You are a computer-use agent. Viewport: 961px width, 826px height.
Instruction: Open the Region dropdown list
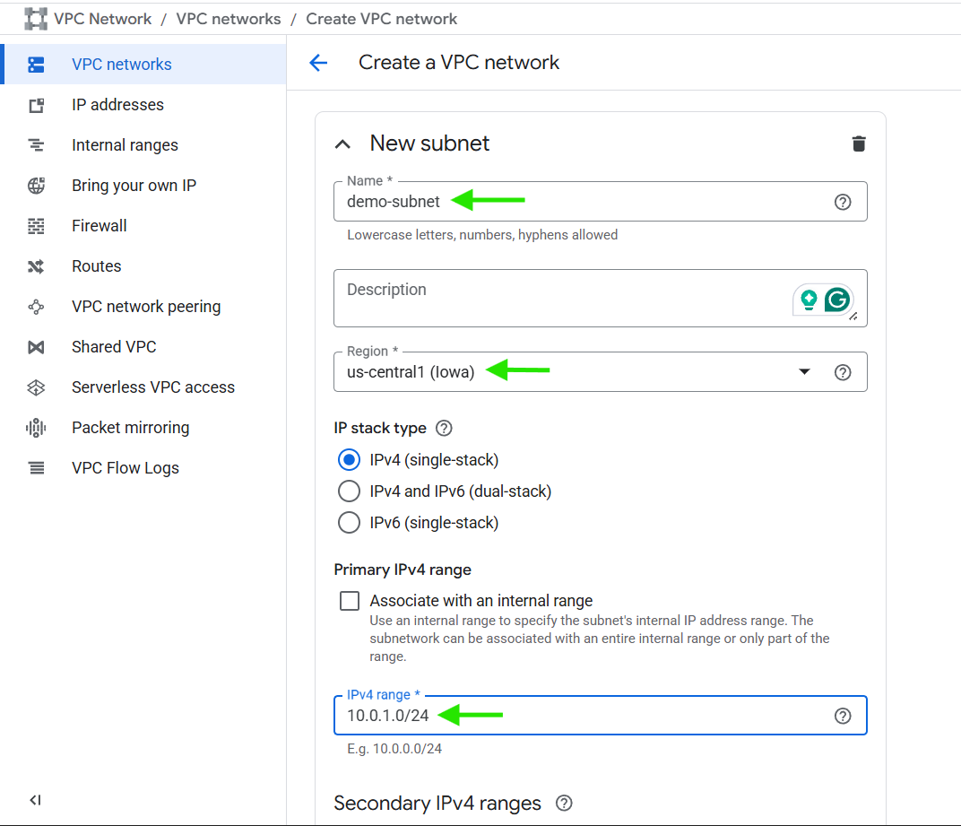803,372
